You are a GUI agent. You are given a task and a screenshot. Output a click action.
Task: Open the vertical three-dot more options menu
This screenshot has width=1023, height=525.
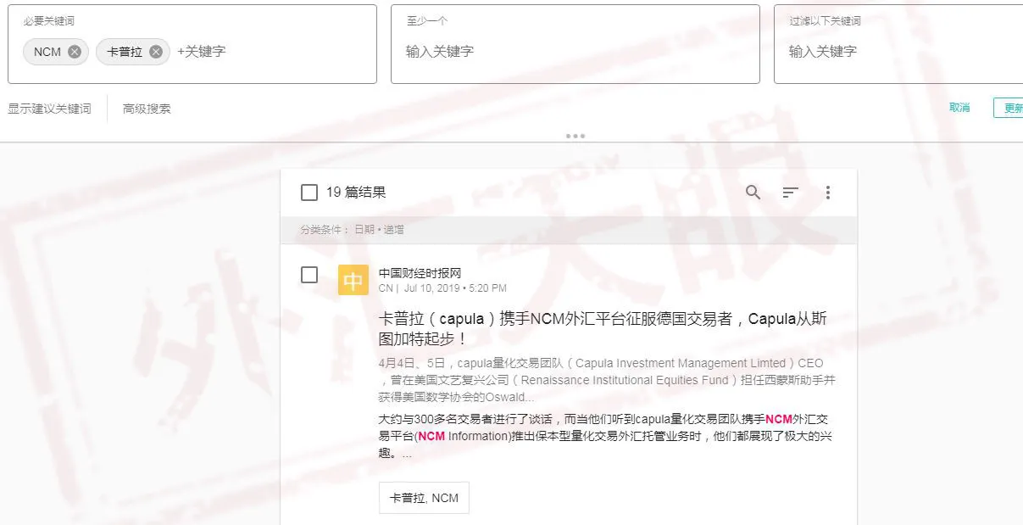click(x=828, y=193)
